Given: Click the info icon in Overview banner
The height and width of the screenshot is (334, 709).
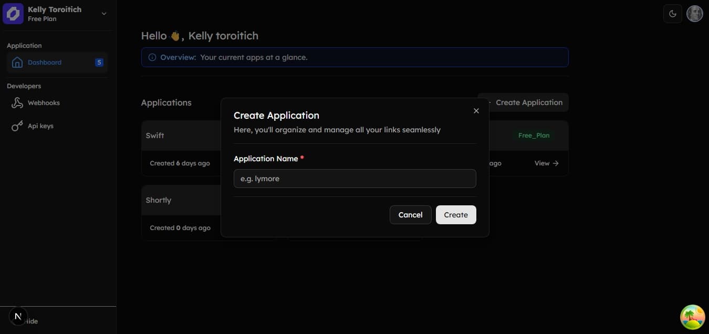Looking at the screenshot, I should point(152,57).
